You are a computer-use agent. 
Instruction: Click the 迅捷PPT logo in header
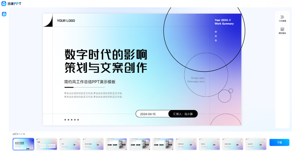pos(11,4)
